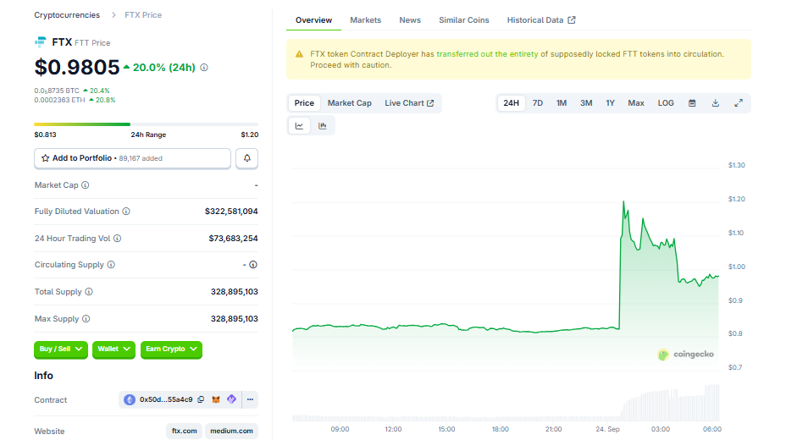786x440 pixels.
Task: Click the FTX Price breadcrumb text
Action: click(x=143, y=15)
